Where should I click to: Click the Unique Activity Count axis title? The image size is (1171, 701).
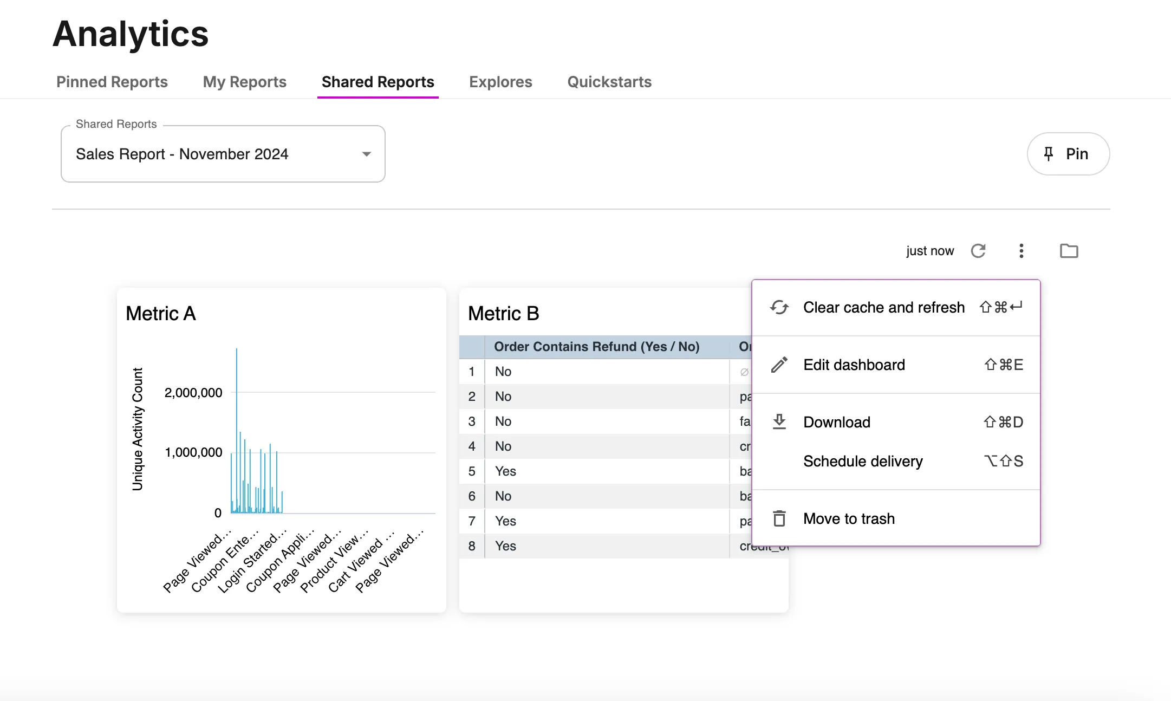138,429
